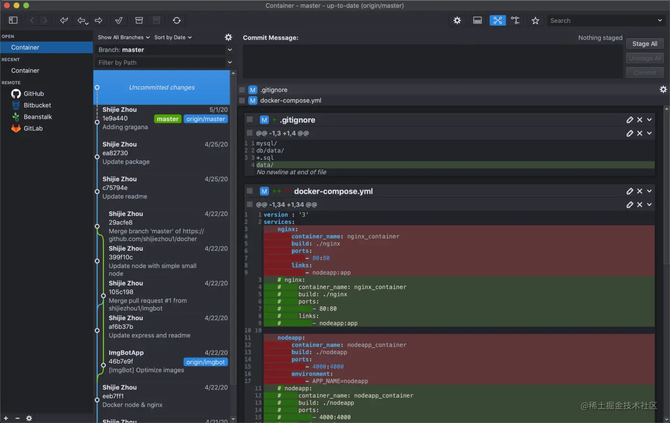Click the Pull left-arrow toolbar icon
The image size is (670, 423).
83,20
